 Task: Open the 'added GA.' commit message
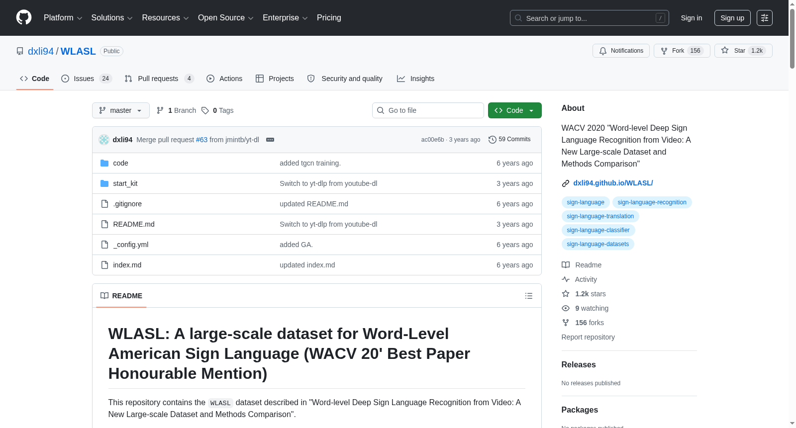(296, 245)
